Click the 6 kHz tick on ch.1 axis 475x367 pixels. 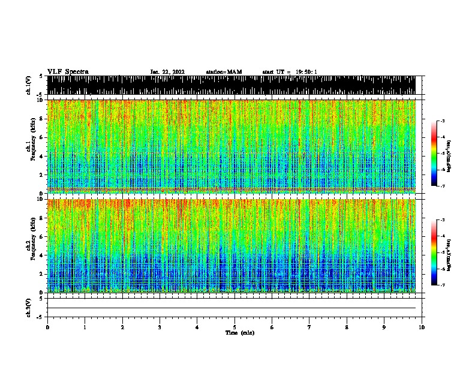click(x=41, y=137)
